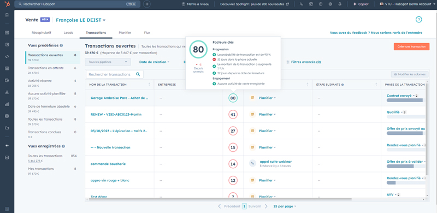
Task: Click the feedback link Vous avez du feedback
Action: pyautogui.click(x=376, y=33)
